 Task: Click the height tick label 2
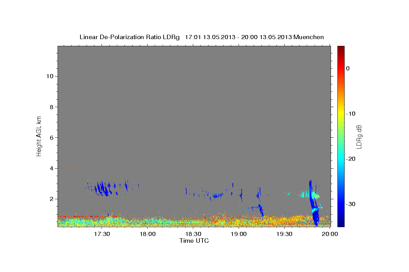click(51, 199)
